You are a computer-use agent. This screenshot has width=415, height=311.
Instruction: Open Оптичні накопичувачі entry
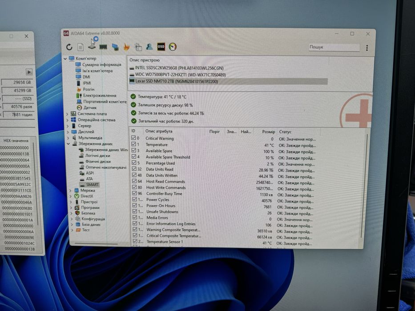tap(106, 167)
